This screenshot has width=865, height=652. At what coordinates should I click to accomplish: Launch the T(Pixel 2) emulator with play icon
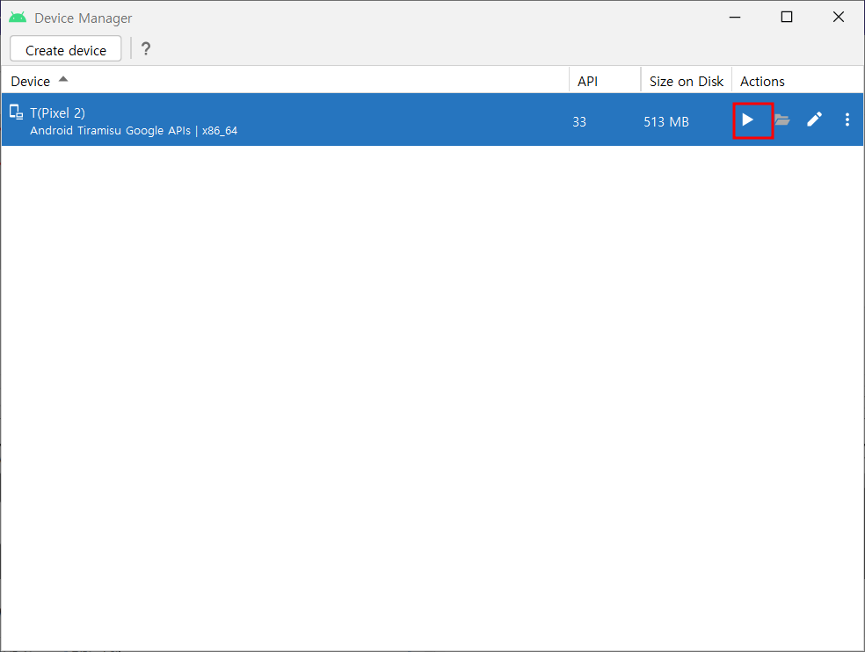747,120
